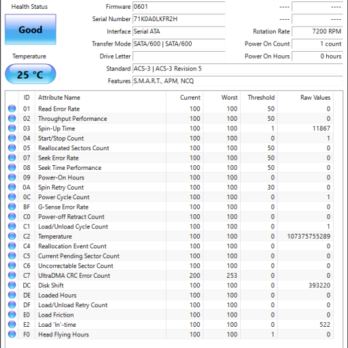Click the status icon beside Power-On Hours
Image resolution: width=348 pixels, height=348 pixels.
(12, 177)
